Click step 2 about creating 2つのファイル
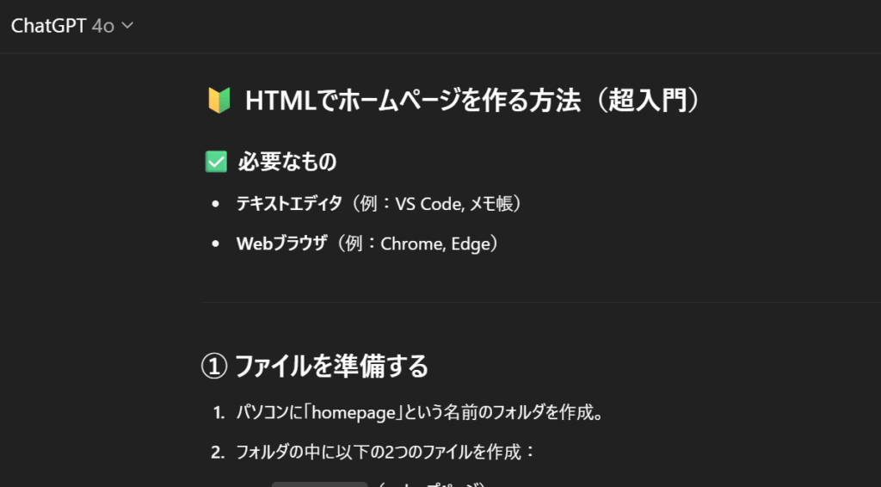881x487 pixels. click(x=385, y=452)
